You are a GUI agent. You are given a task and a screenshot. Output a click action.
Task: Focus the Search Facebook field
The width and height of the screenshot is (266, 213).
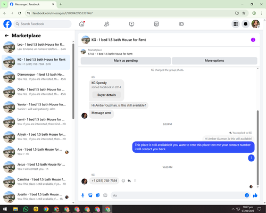point(43,24)
